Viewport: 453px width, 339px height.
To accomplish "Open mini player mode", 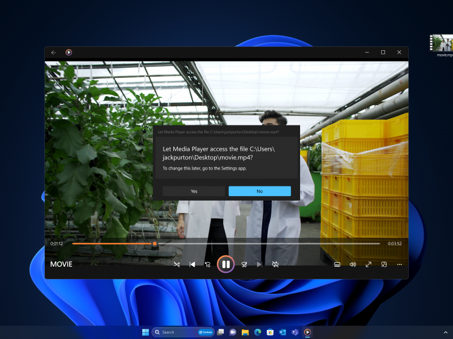I will 383,264.
